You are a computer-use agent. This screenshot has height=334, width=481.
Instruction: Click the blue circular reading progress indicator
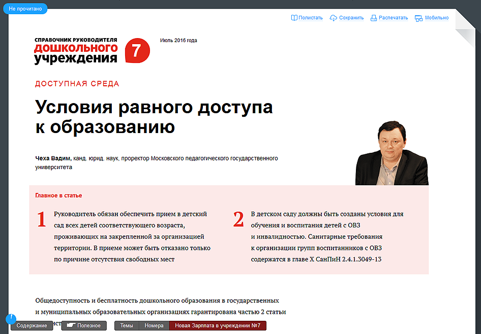click(11, 319)
